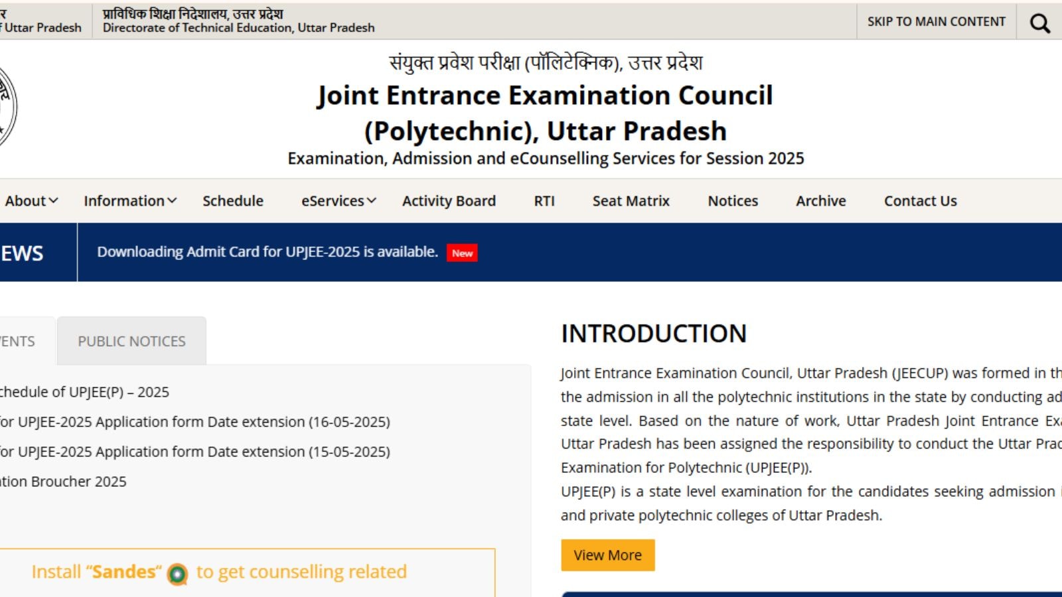Open Directorate of Technical Education link
This screenshot has width=1062, height=597.
[238, 21]
